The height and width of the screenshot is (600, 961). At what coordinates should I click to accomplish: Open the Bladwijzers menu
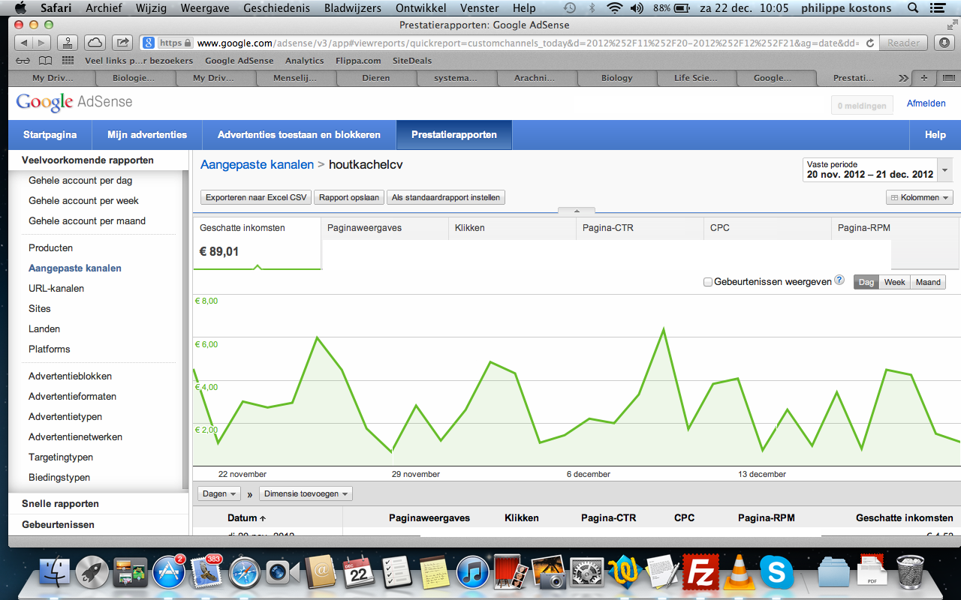(352, 8)
